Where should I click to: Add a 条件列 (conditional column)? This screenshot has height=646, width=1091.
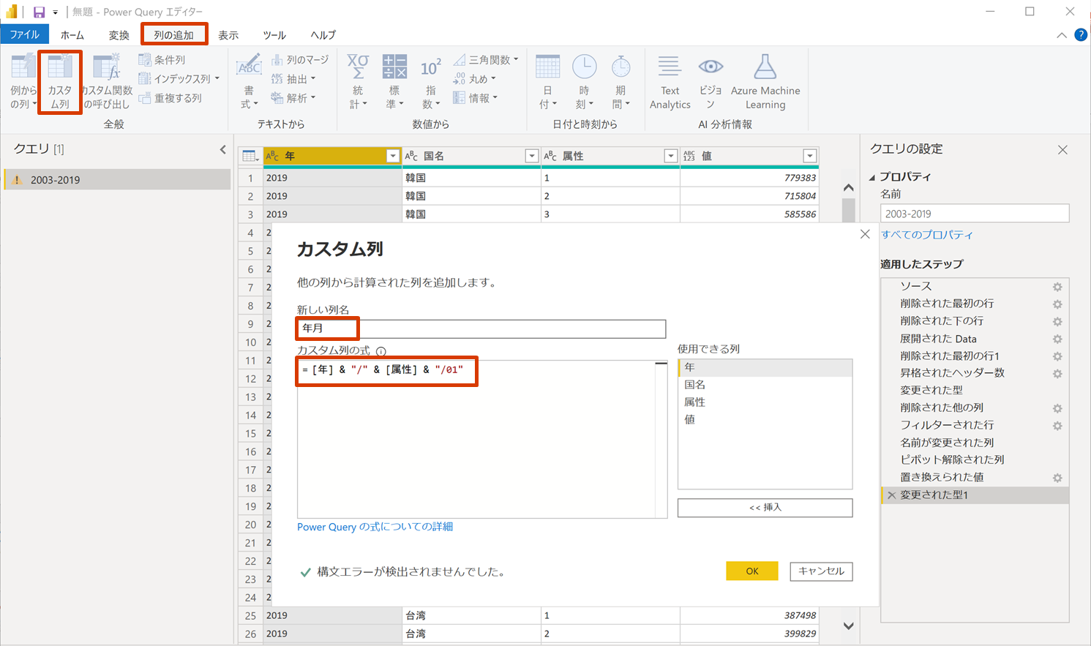162,60
